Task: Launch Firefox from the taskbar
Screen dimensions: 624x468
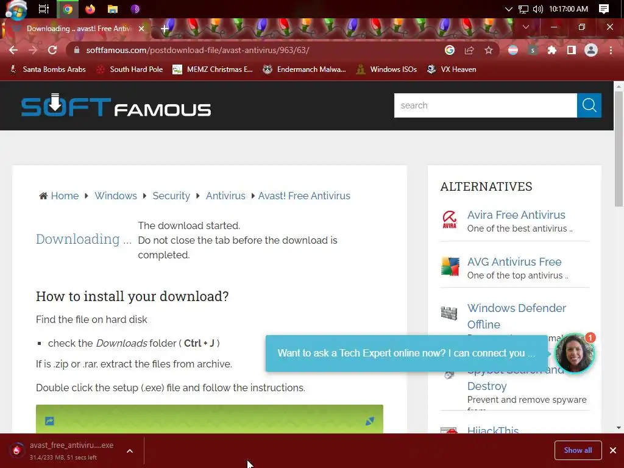Action: coord(90,9)
